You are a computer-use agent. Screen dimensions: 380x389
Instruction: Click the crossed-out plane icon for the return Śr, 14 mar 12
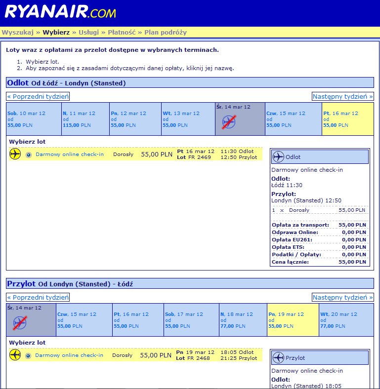20,323
